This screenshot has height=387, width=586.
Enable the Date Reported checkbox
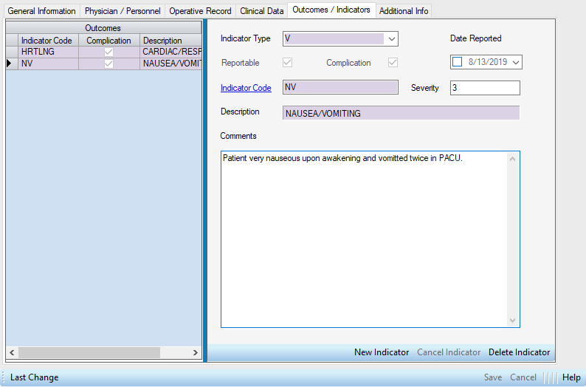(458, 62)
